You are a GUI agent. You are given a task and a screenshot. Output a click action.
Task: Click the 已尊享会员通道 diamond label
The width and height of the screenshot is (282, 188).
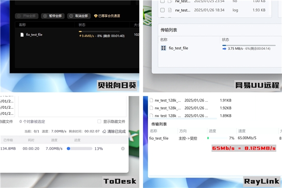click(x=107, y=16)
